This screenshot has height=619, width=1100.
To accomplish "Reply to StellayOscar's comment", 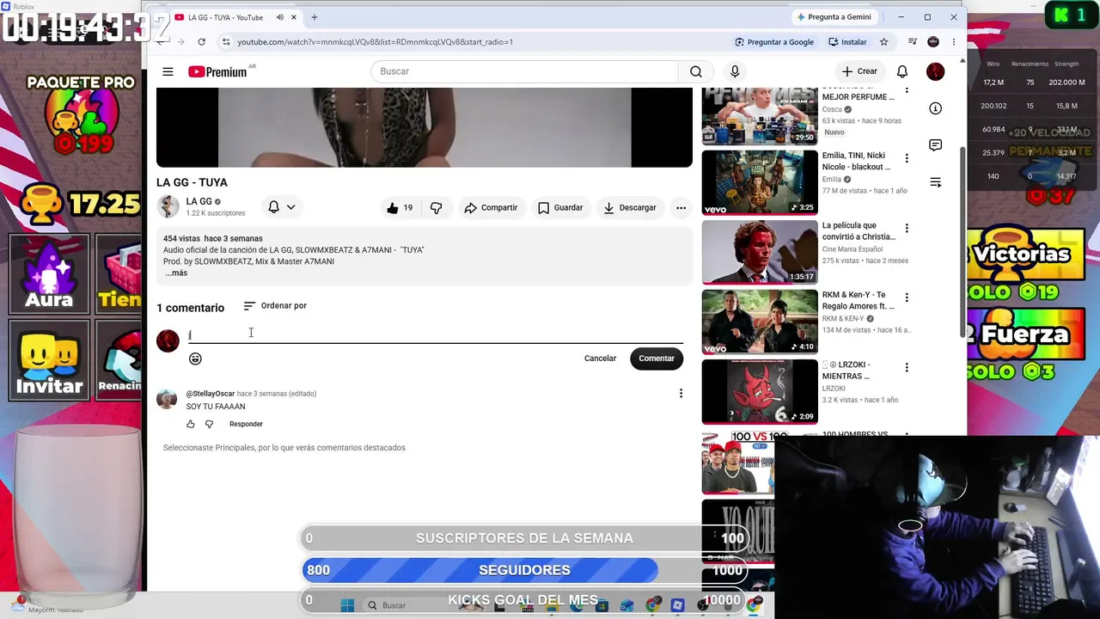I will pos(246,424).
